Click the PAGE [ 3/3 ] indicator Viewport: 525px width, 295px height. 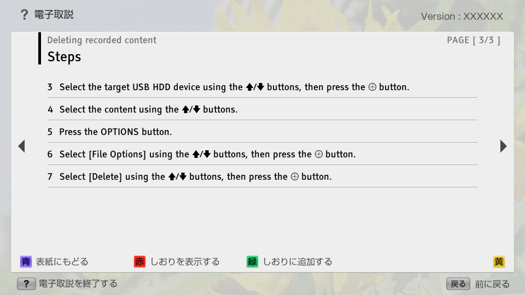point(473,40)
